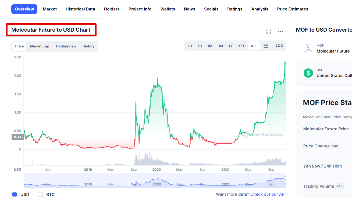Viewport: 352px width, 197px height.
Task: Open the fullscreen chart icon
Action: (268, 32)
